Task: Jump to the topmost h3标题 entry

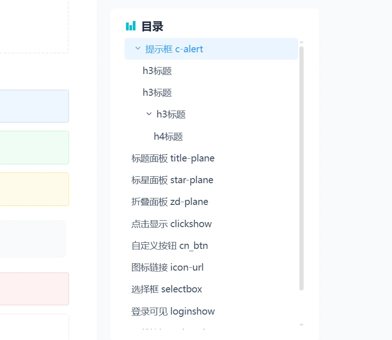Action: pos(157,71)
